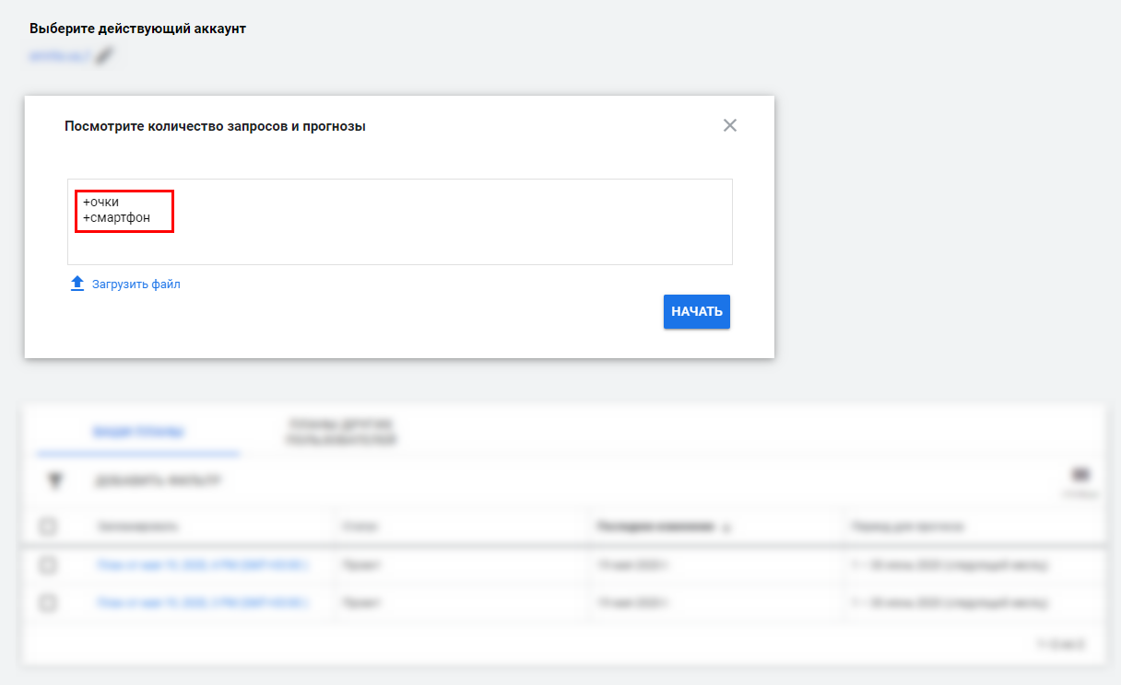Open the 'Загрузить файл' link

pyautogui.click(x=136, y=284)
